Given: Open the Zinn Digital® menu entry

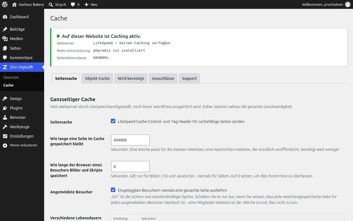Looking at the screenshot, I should pos(22,67).
